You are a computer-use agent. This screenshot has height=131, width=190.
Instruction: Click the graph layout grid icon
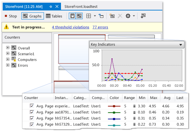click(89, 16)
